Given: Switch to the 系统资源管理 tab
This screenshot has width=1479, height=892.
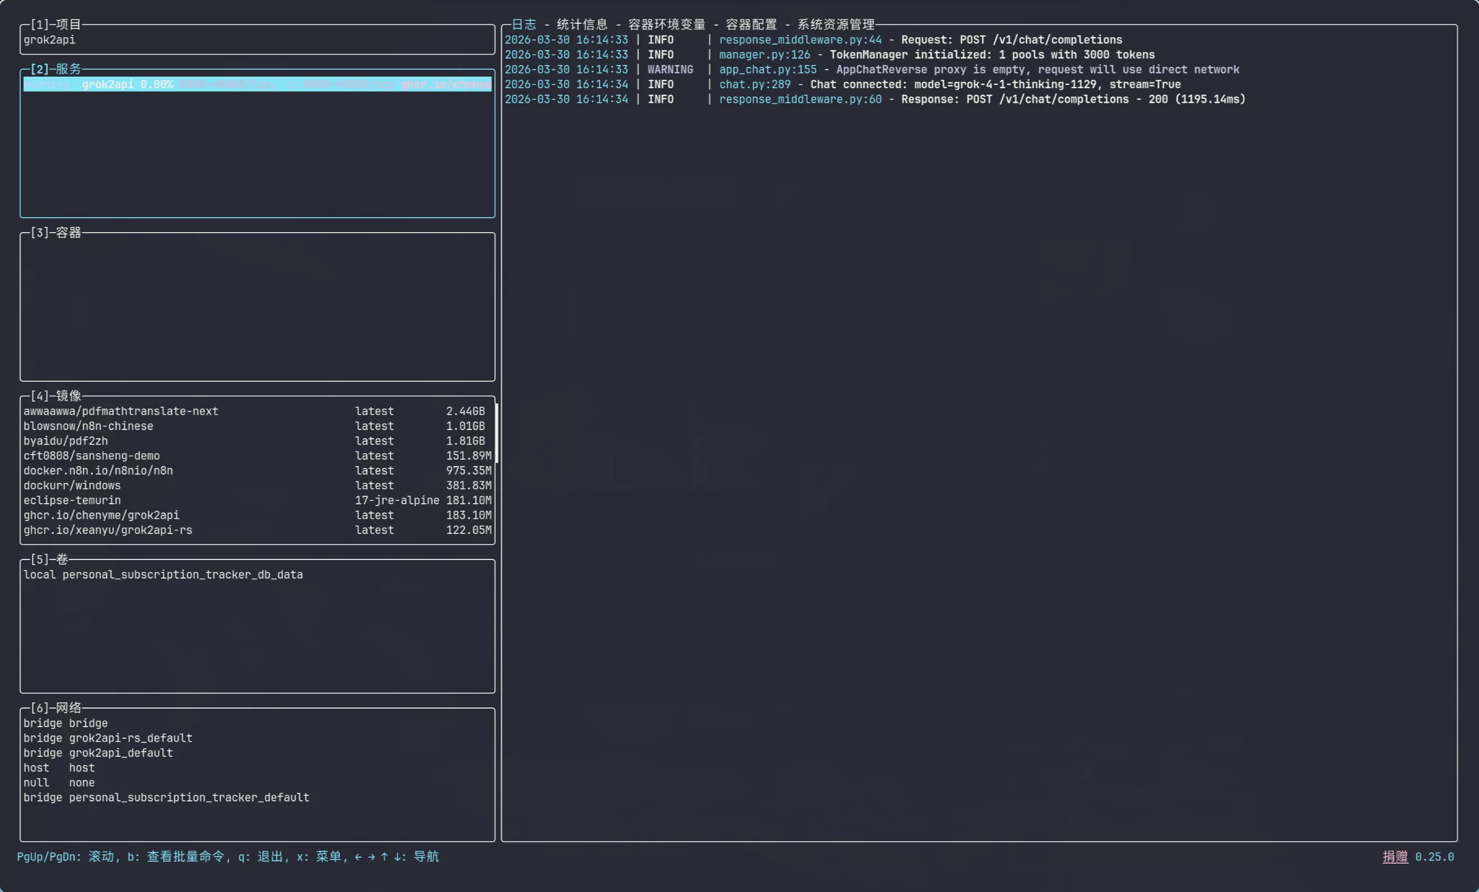Looking at the screenshot, I should click(836, 24).
